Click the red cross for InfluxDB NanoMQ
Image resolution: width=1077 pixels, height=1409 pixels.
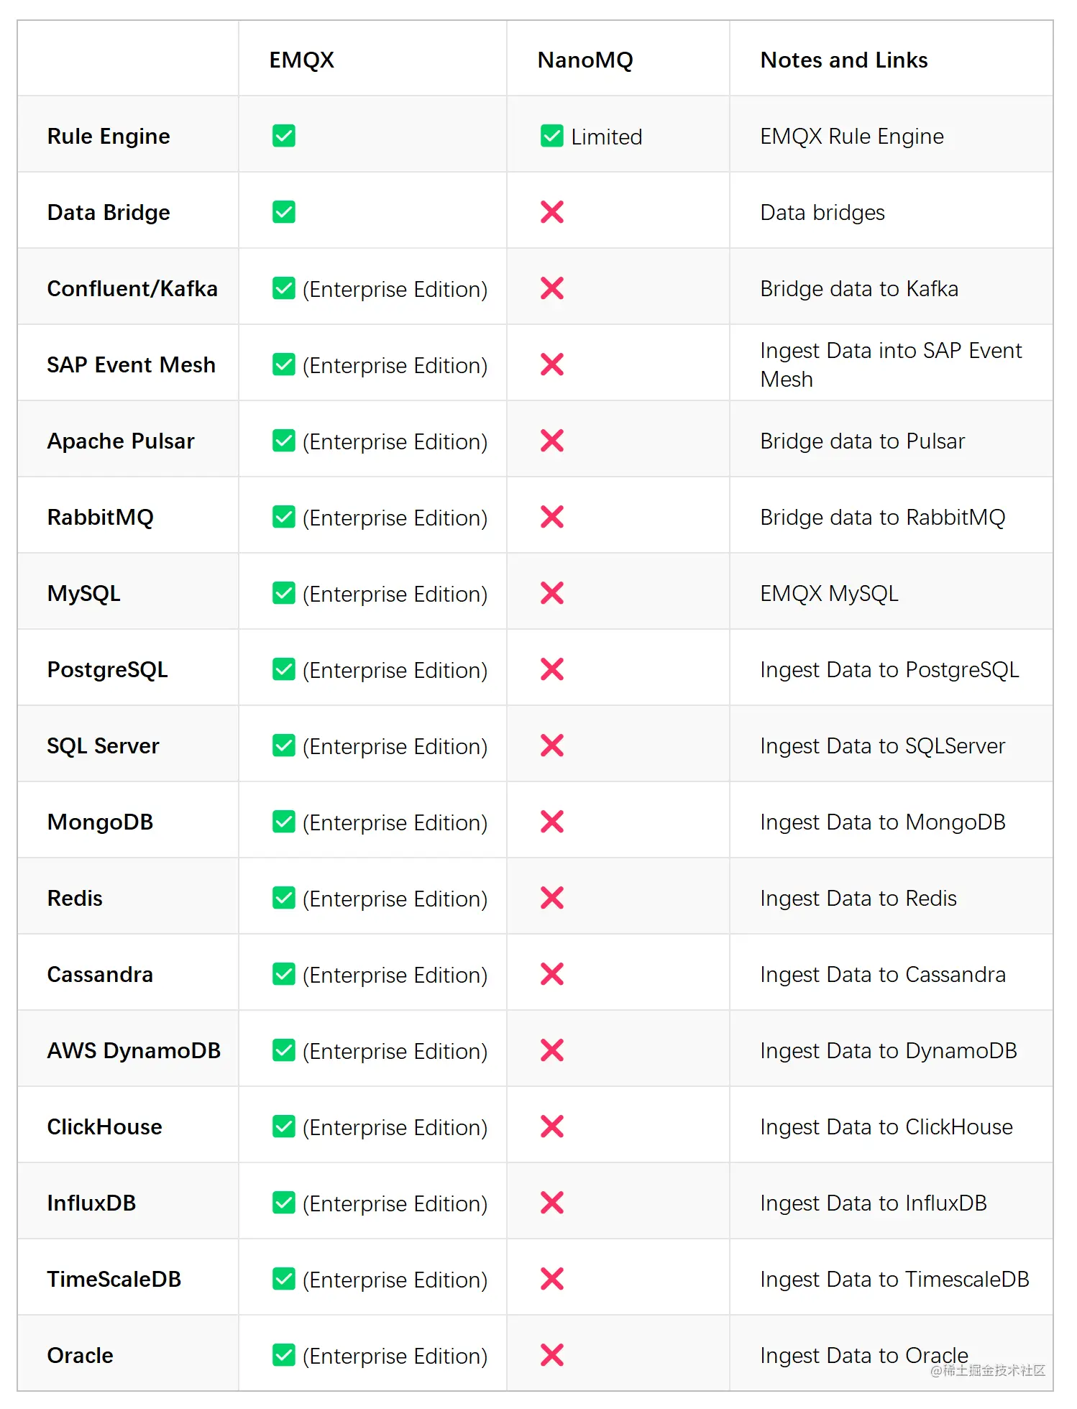point(552,1203)
